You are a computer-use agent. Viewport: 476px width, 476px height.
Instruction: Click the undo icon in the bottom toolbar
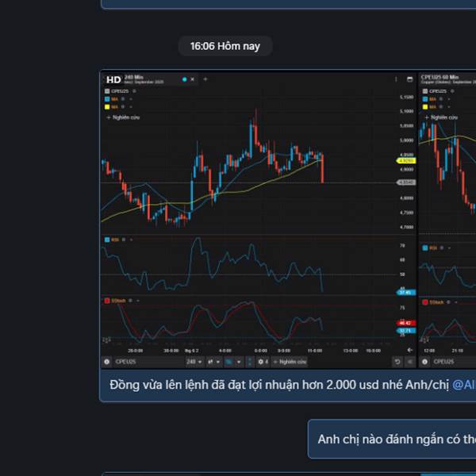point(397,362)
